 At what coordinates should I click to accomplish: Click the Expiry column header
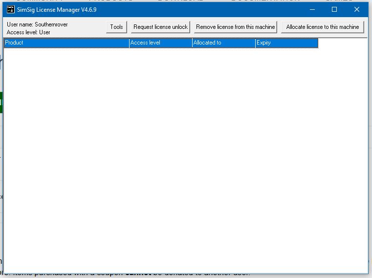[286, 43]
